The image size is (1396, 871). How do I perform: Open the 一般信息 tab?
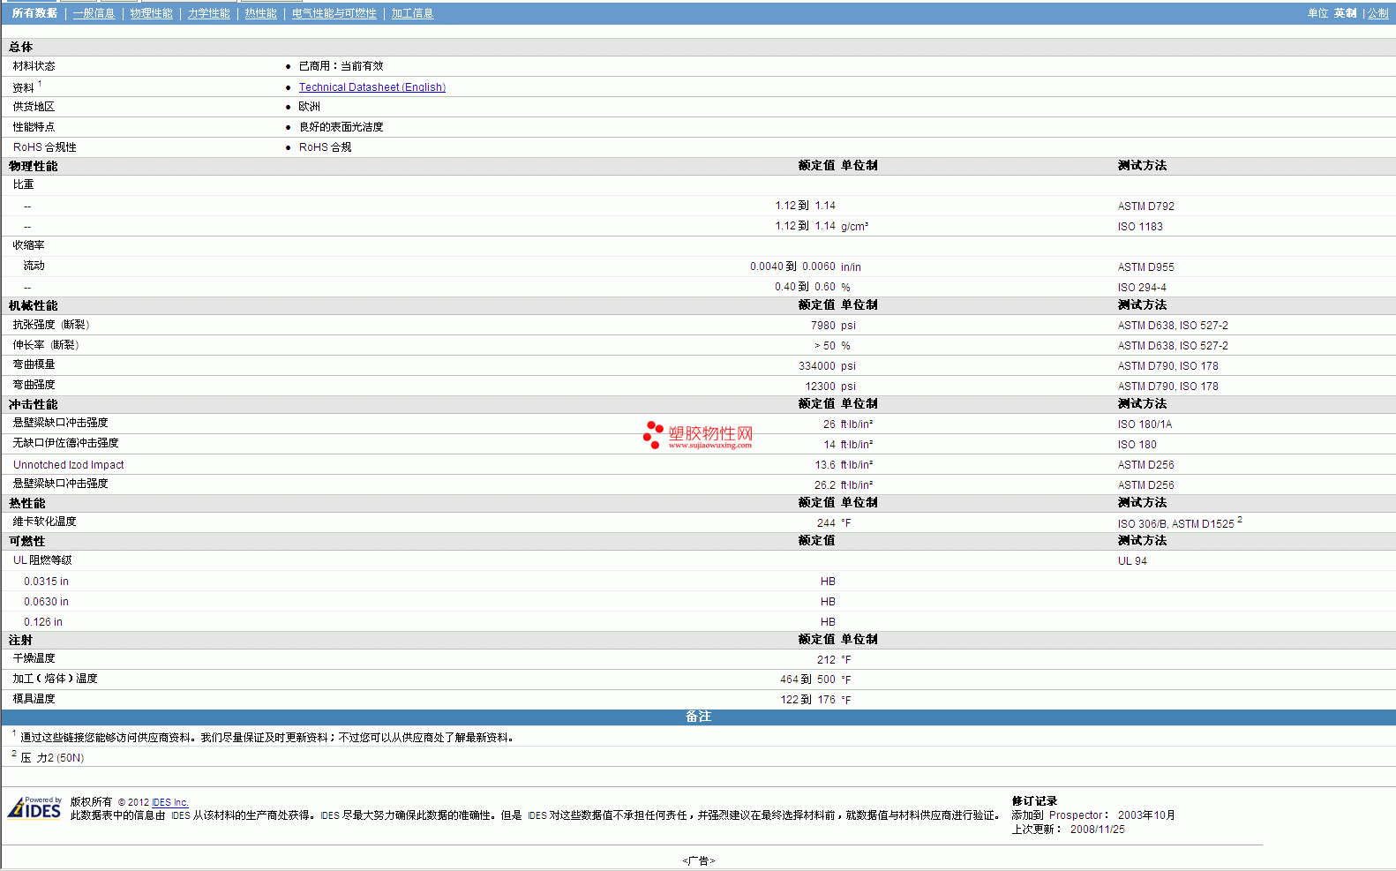94,13
